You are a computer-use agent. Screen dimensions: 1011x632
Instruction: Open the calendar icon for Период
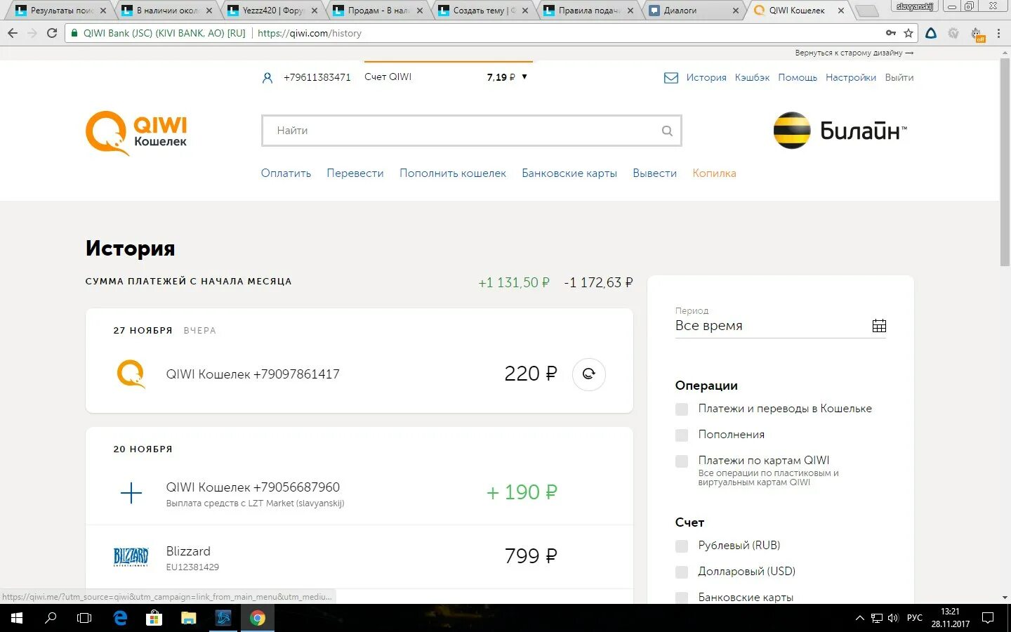(x=879, y=326)
